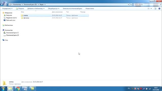Click the RU language indicator

point(129,88)
